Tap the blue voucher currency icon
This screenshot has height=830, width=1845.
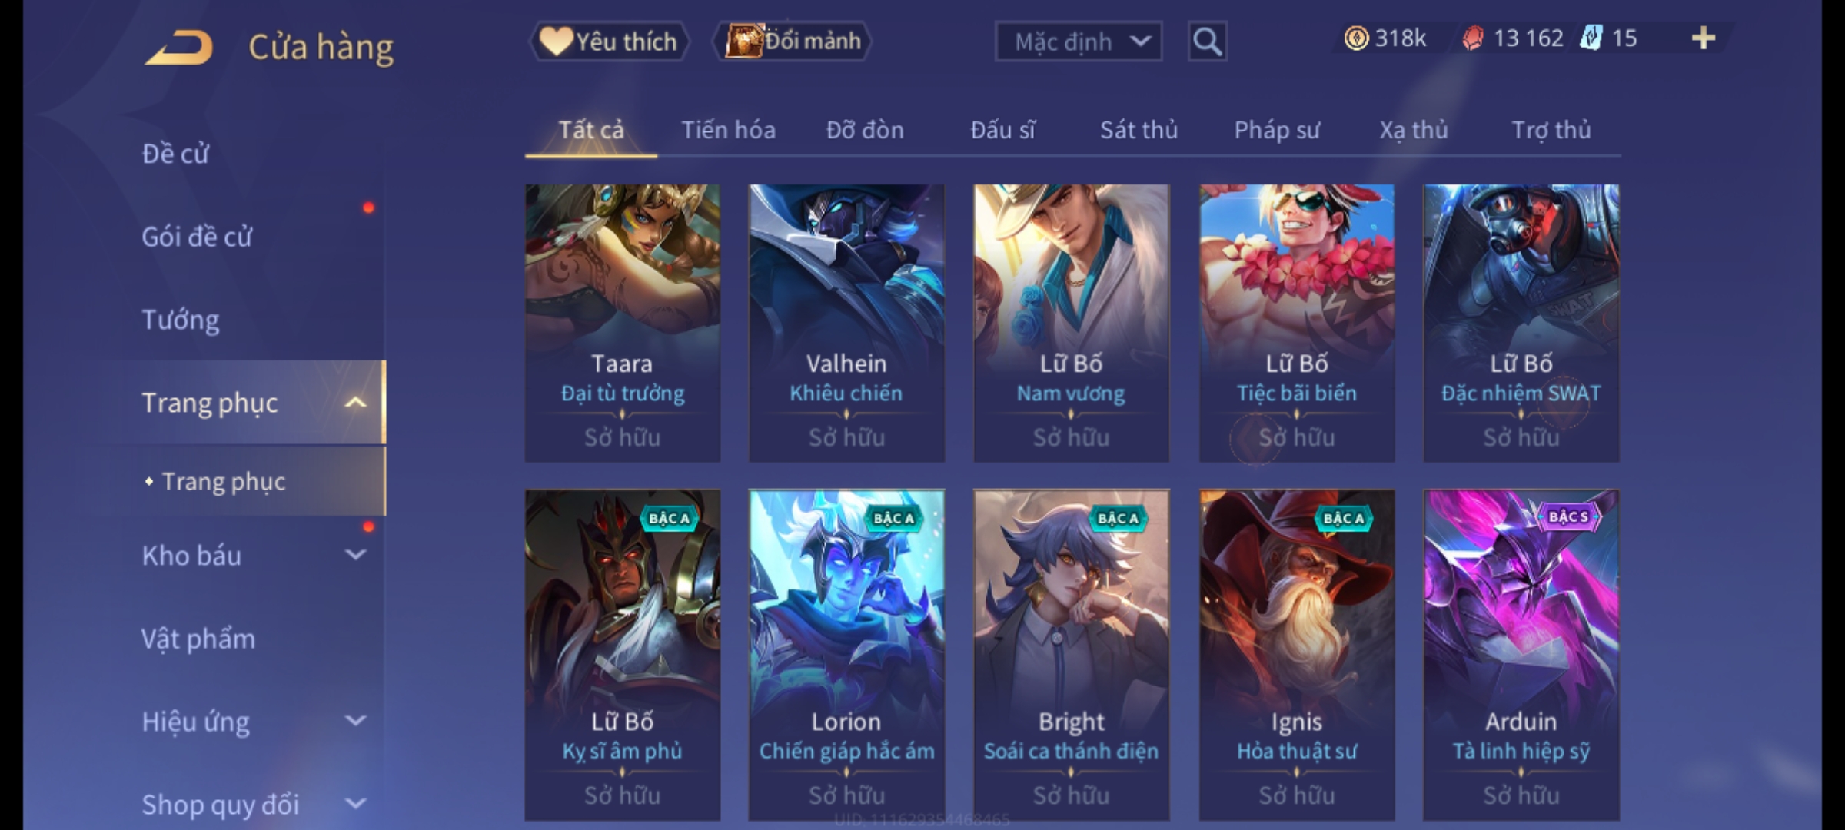1591,38
